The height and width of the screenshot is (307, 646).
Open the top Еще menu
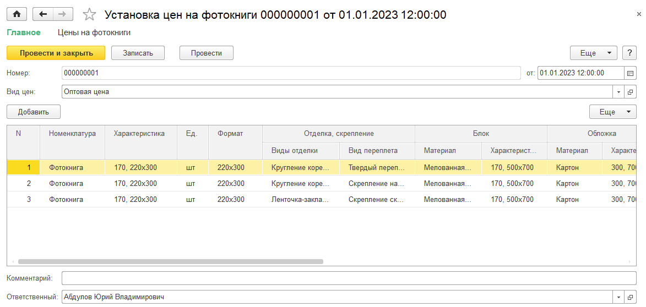[593, 53]
